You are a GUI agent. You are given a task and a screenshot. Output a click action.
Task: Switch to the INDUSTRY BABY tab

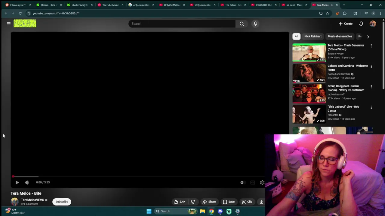[264, 5]
